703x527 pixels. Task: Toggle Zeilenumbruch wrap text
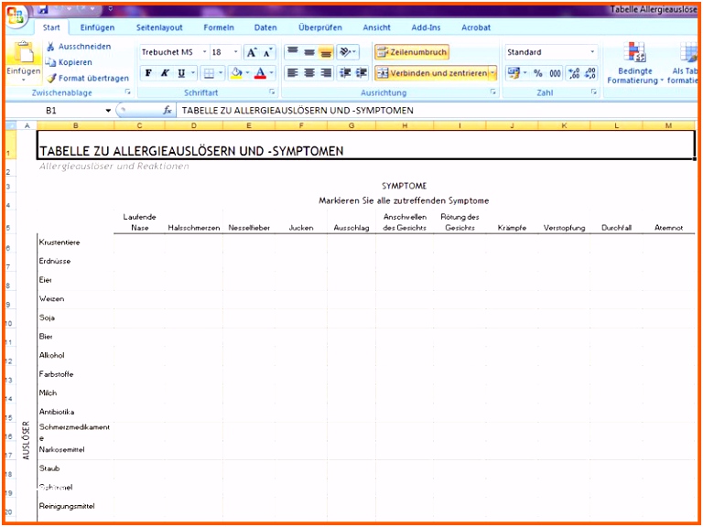tap(412, 52)
